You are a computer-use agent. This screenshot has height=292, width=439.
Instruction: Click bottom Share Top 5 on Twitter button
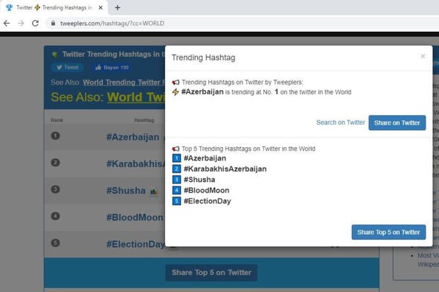click(x=211, y=273)
